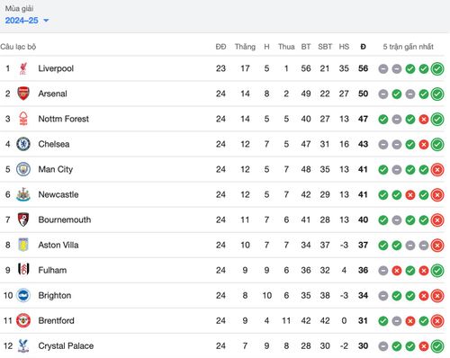The height and width of the screenshot is (358, 450).
Task: Click the dropdown arrow beside 2024–25
Action: point(46,21)
